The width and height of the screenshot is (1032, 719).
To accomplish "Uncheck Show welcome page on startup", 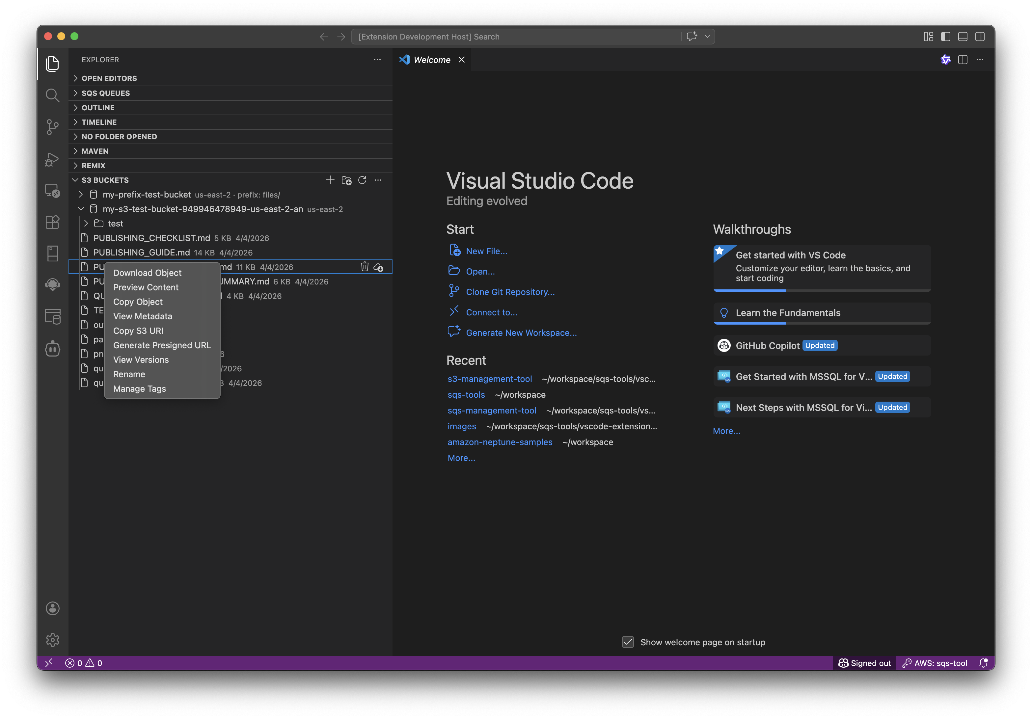I will (x=628, y=642).
